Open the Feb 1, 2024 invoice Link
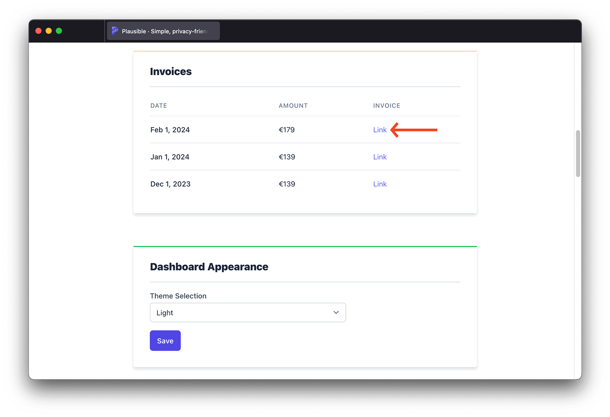Screen dimensions: 610x417 pos(379,130)
